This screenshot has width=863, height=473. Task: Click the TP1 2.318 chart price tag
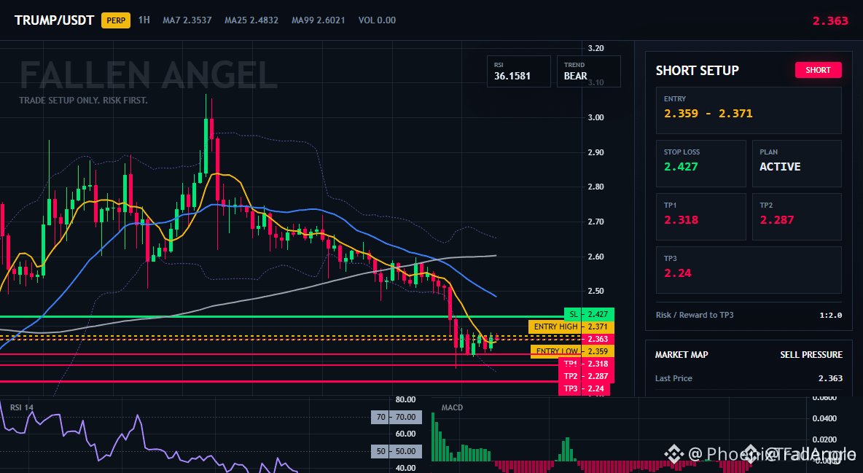click(x=586, y=364)
